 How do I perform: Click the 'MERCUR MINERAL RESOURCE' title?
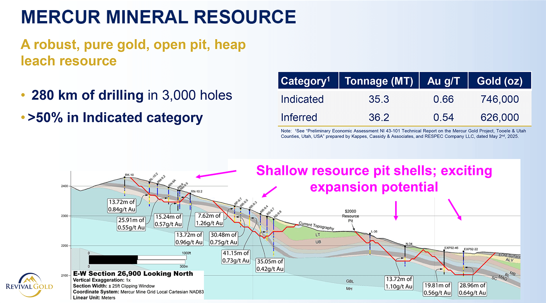(158, 17)
